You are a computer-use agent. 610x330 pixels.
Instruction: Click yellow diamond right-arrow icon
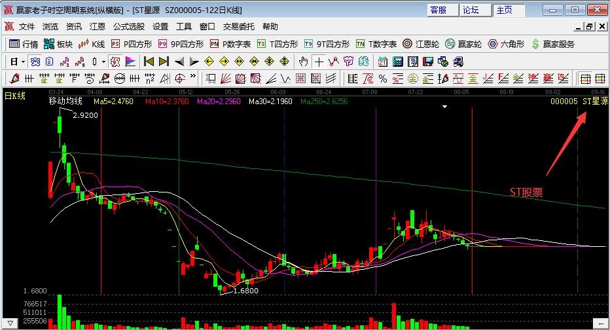[224, 62]
